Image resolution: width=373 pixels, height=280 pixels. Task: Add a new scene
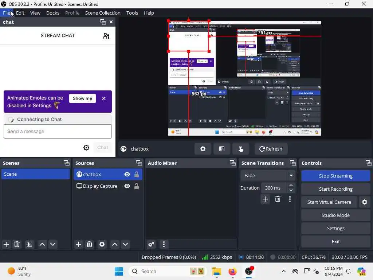(6, 244)
